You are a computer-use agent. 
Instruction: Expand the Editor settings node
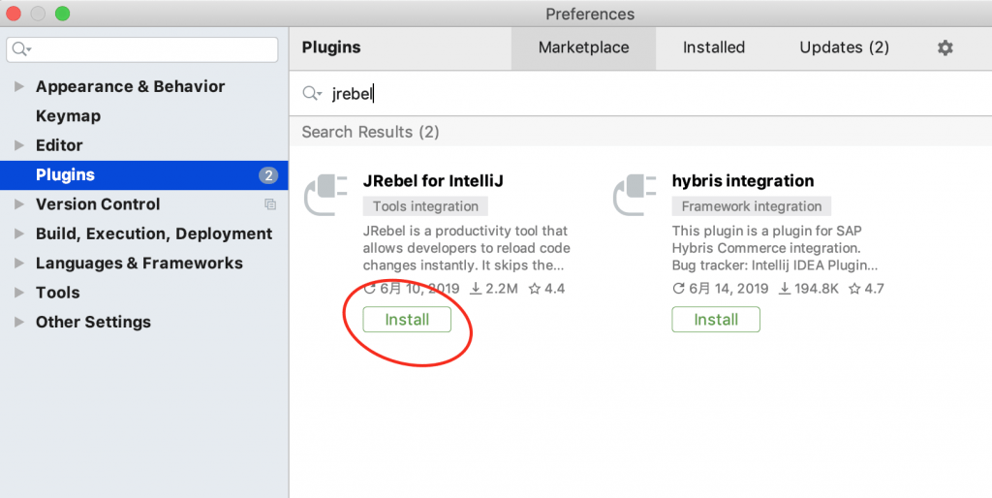[x=19, y=145]
